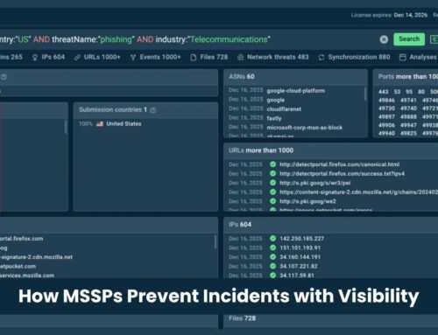Select the google ASN entry
This screenshot has height=335, width=438.
[x=275, y=100]
